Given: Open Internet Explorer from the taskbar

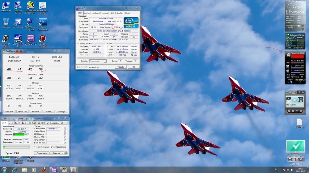Looking at the screenshot, I should pyautogui.click(x=14, y=170).
